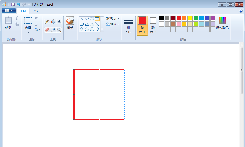Open the 粗细 line size dropdown
The height and width of the screenshot is (147, 245).
[128, 25]
